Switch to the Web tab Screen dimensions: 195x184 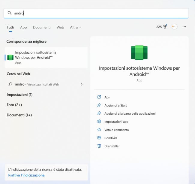tap(60, 27)
